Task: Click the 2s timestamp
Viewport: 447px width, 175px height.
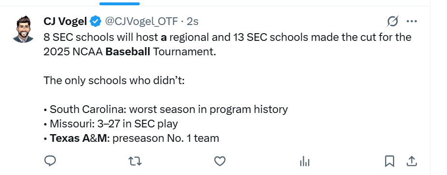Action: [192, 22]
